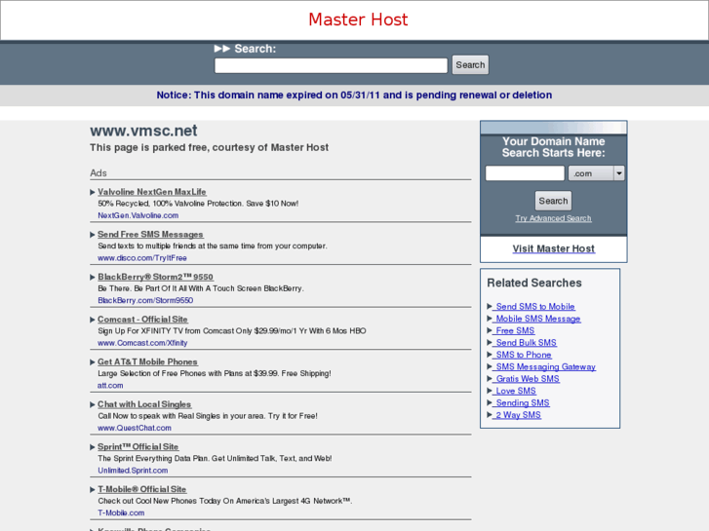This screenshot has width=709, height=531.
Task: Focus the main Search text field
Action: click(x=331, y=65)
